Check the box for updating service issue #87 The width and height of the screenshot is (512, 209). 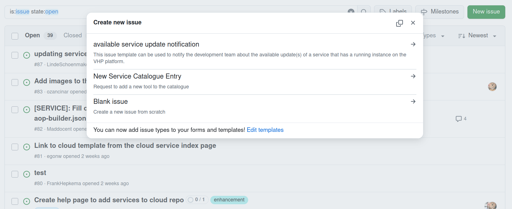pyautogui.click(x=15, y=55)
